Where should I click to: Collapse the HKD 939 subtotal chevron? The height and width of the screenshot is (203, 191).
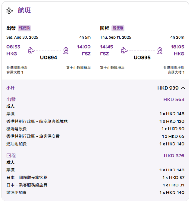click(183, 88)
